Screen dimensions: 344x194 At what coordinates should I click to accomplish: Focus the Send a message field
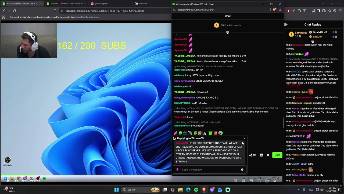[210, 169]
